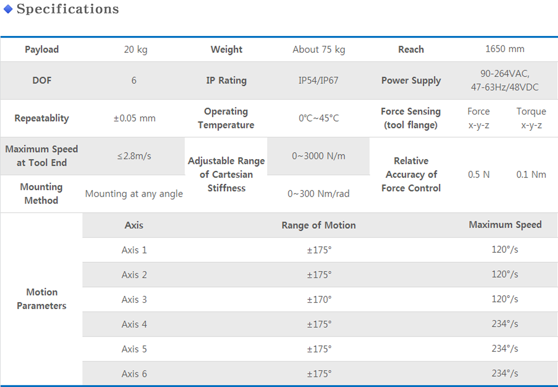Select the 0.1 Nm accuracy value

pyautogui.click(x=531, y=174)
